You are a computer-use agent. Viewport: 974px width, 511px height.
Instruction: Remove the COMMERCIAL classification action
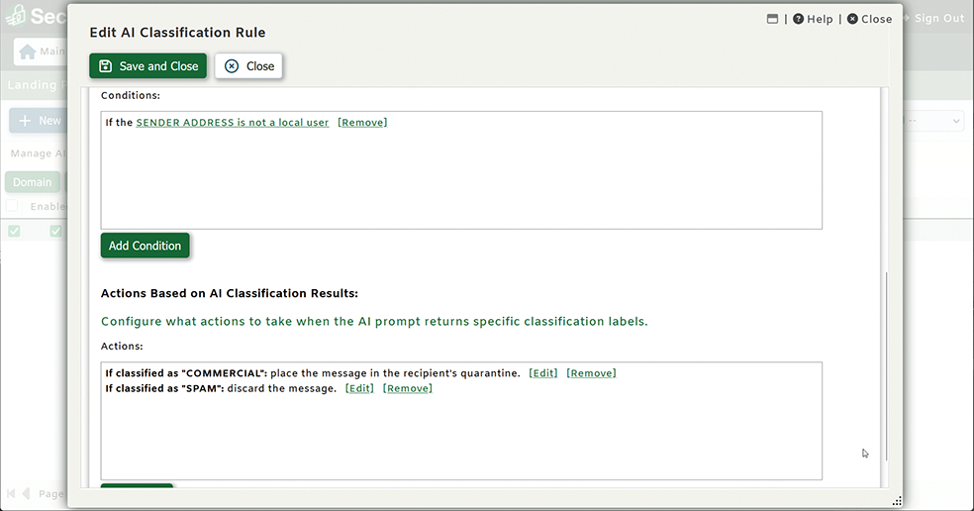[x=591, y=373]
